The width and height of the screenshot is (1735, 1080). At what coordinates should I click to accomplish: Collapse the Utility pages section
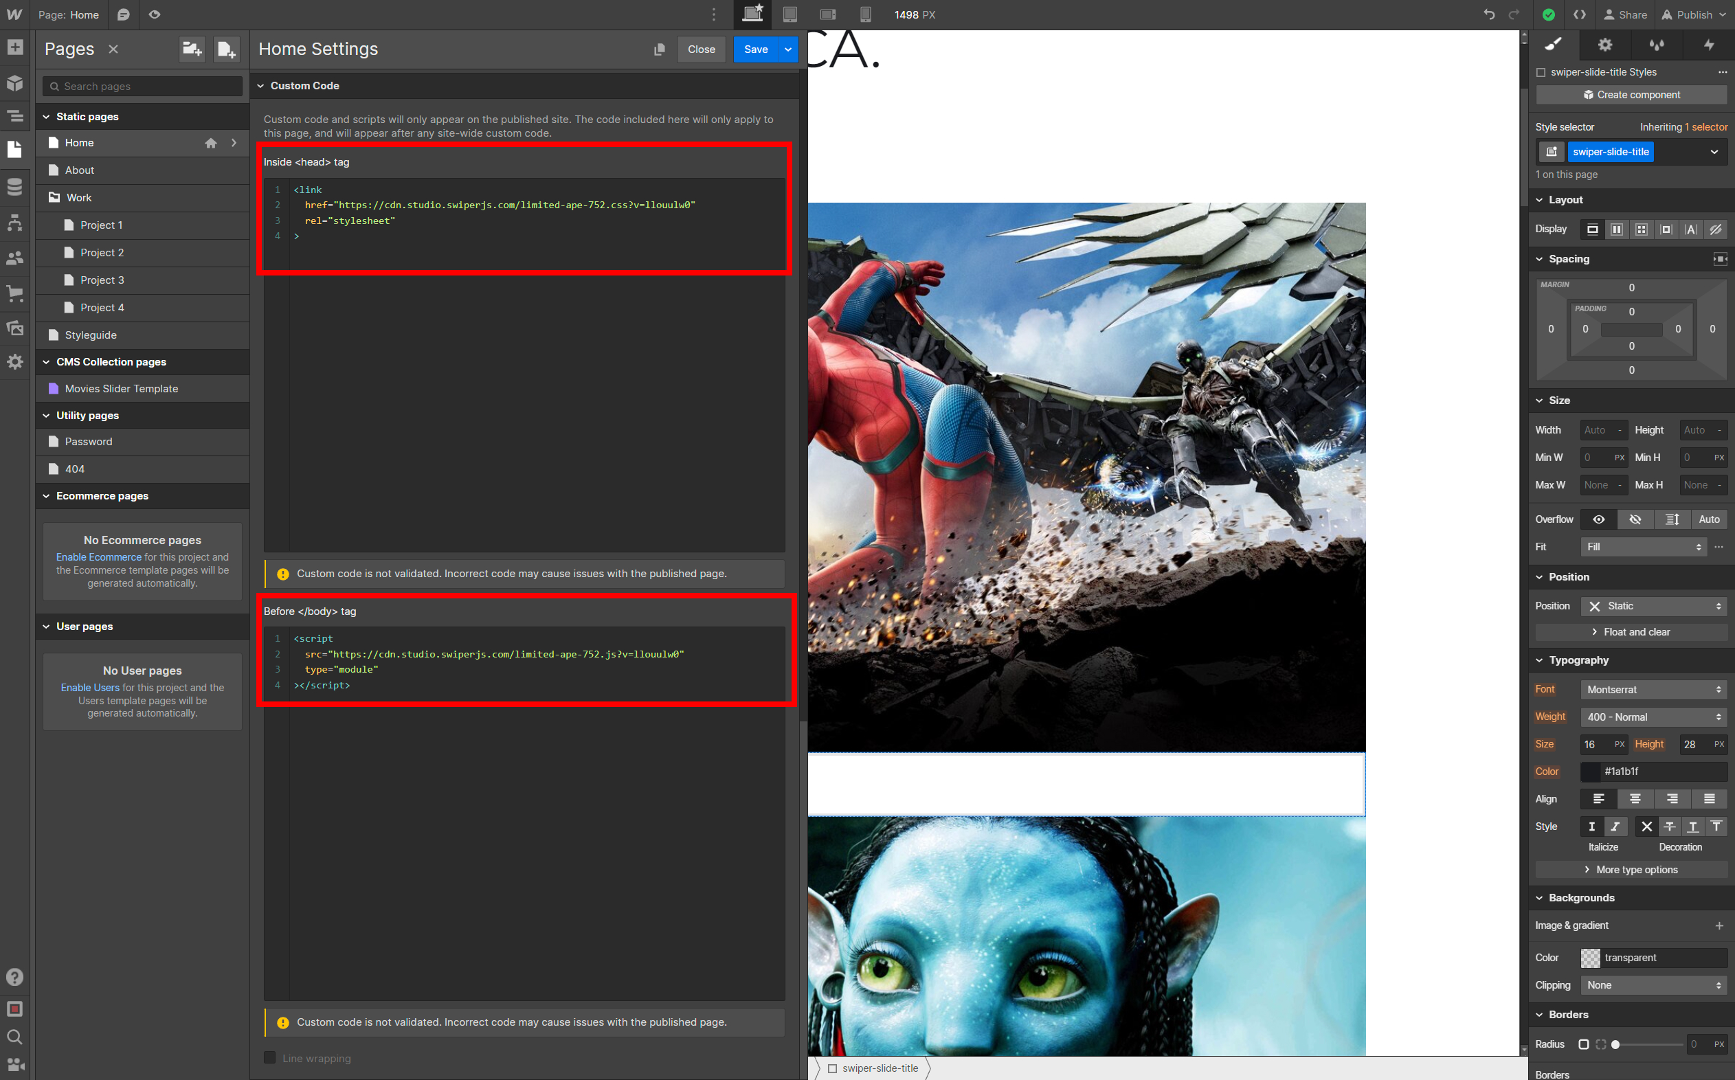(x=46, y=416)
